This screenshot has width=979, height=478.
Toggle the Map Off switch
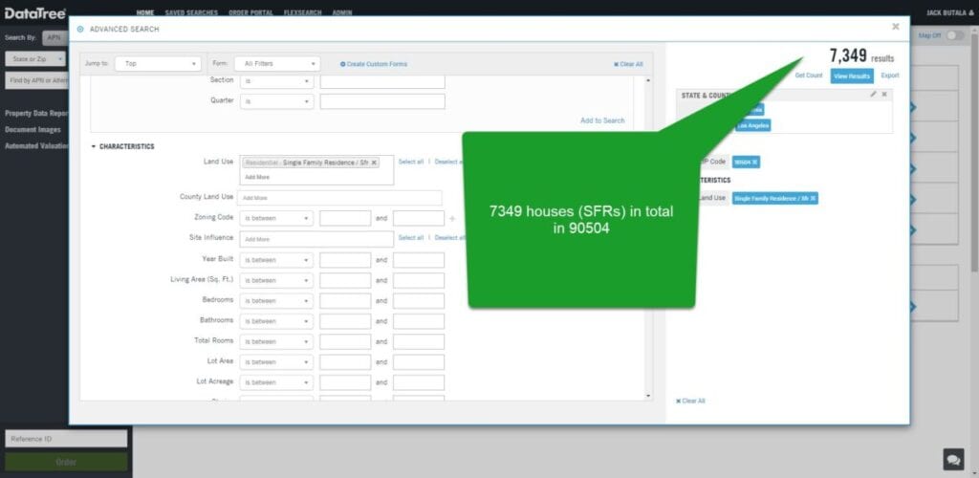(x=954, y=35)
